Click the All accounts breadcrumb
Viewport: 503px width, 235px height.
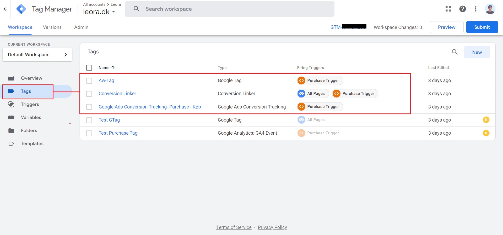point(94,4)
